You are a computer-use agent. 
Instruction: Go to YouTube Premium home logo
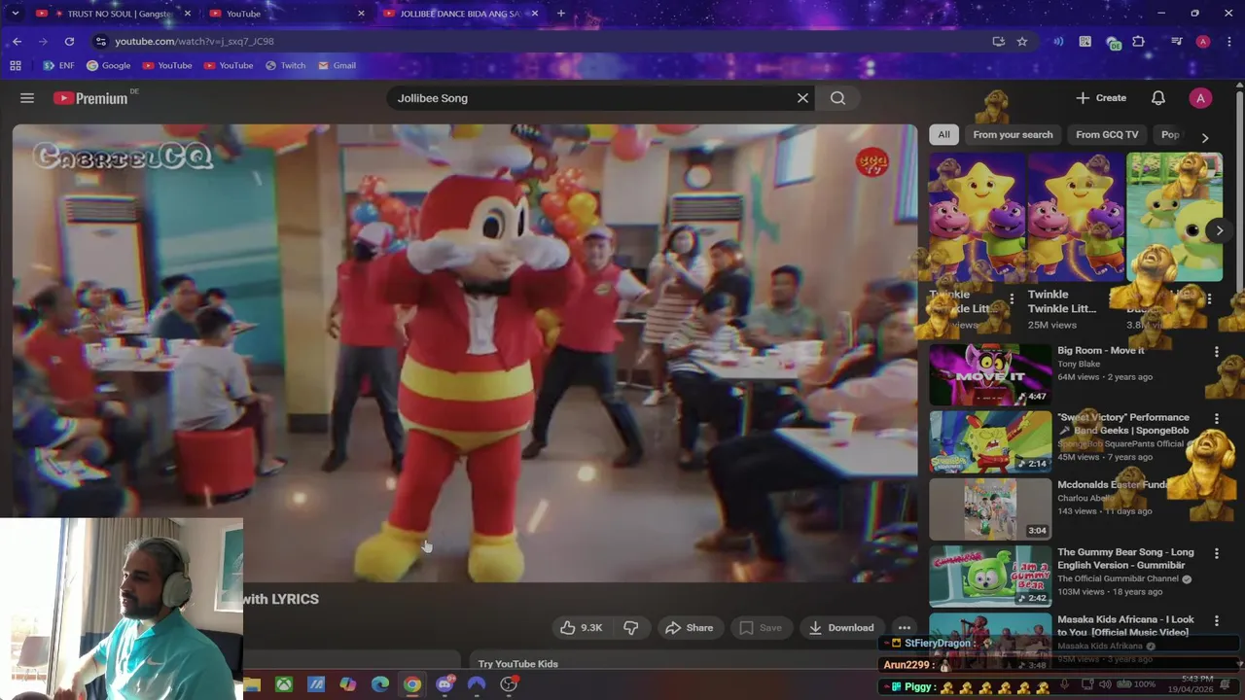point(90,98)
